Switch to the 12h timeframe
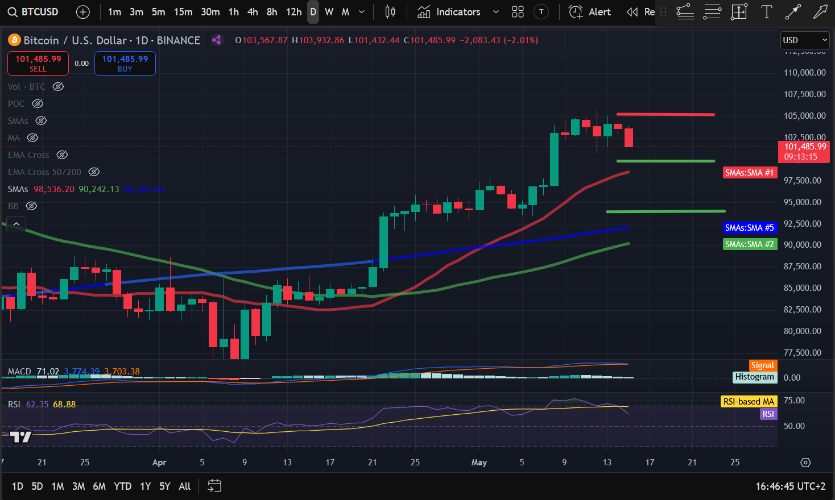Image resolution: width=835 pixels, height=500 pixels. [x=294, y=12]
